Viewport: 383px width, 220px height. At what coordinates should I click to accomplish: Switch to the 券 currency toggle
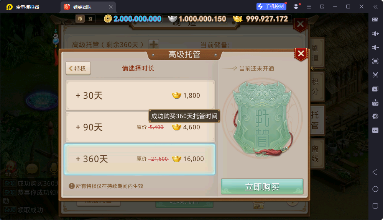click(90, 19)
